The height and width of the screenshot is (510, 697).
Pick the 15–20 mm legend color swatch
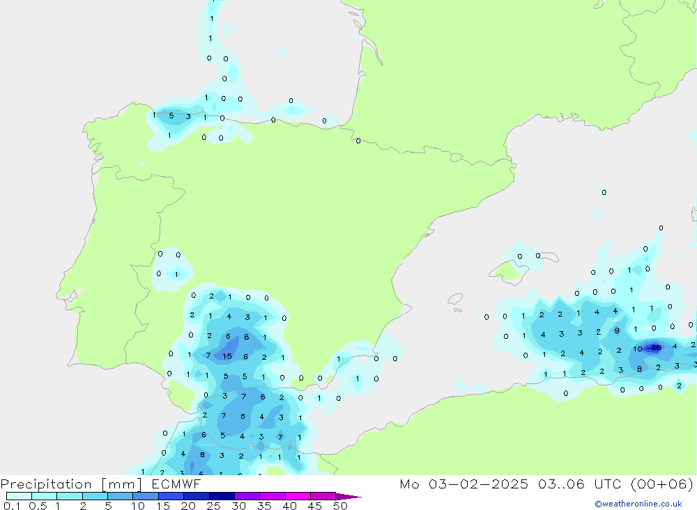point(171,496)
